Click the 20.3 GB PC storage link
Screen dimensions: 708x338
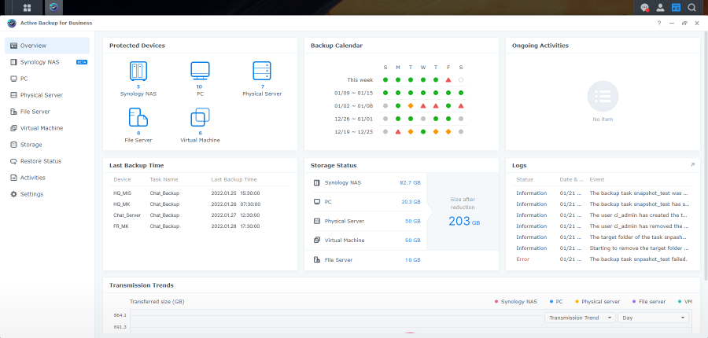pyautogui.click(x=411, y=202)
